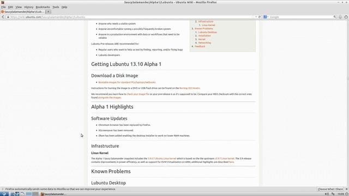Jump to Known Problems in table of contents

coord(203,29)
